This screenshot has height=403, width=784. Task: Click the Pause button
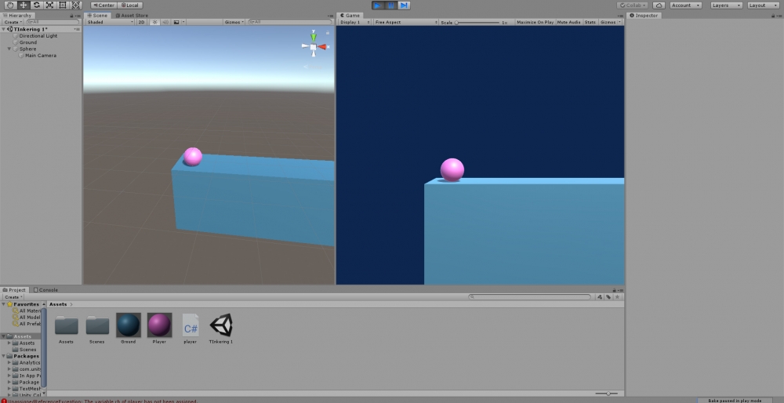(x=391, y=5)
